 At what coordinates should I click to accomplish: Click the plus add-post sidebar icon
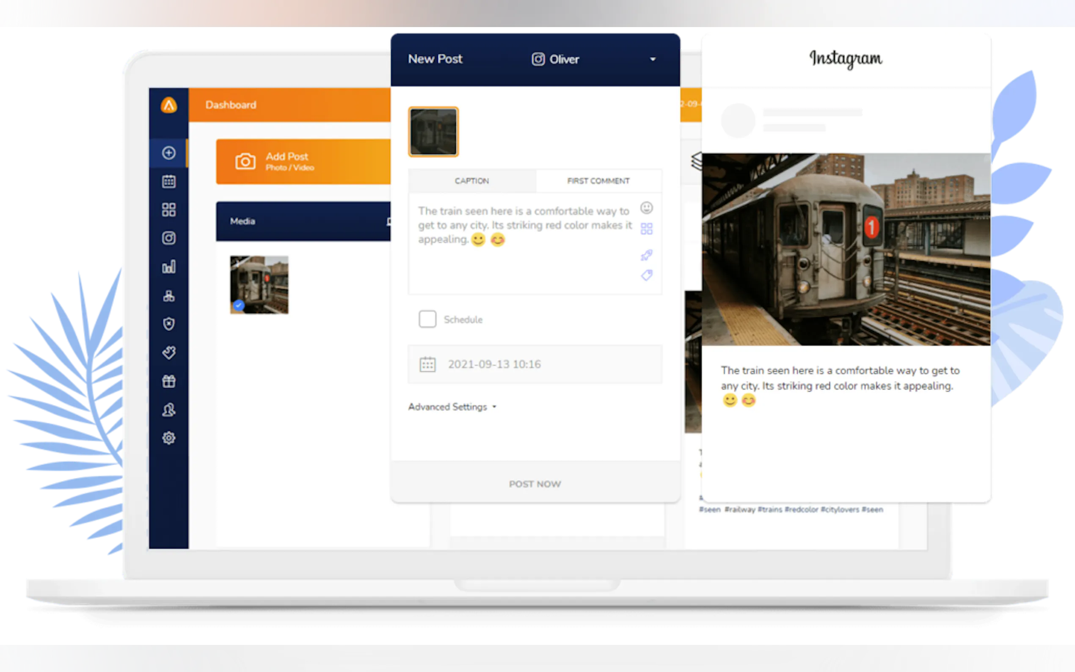pyautogui.click(x=168, y=153)
